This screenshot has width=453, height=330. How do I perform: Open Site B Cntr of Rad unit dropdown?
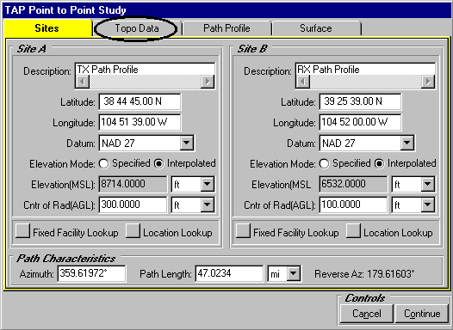pyautogui.click(x=427, y=205)
